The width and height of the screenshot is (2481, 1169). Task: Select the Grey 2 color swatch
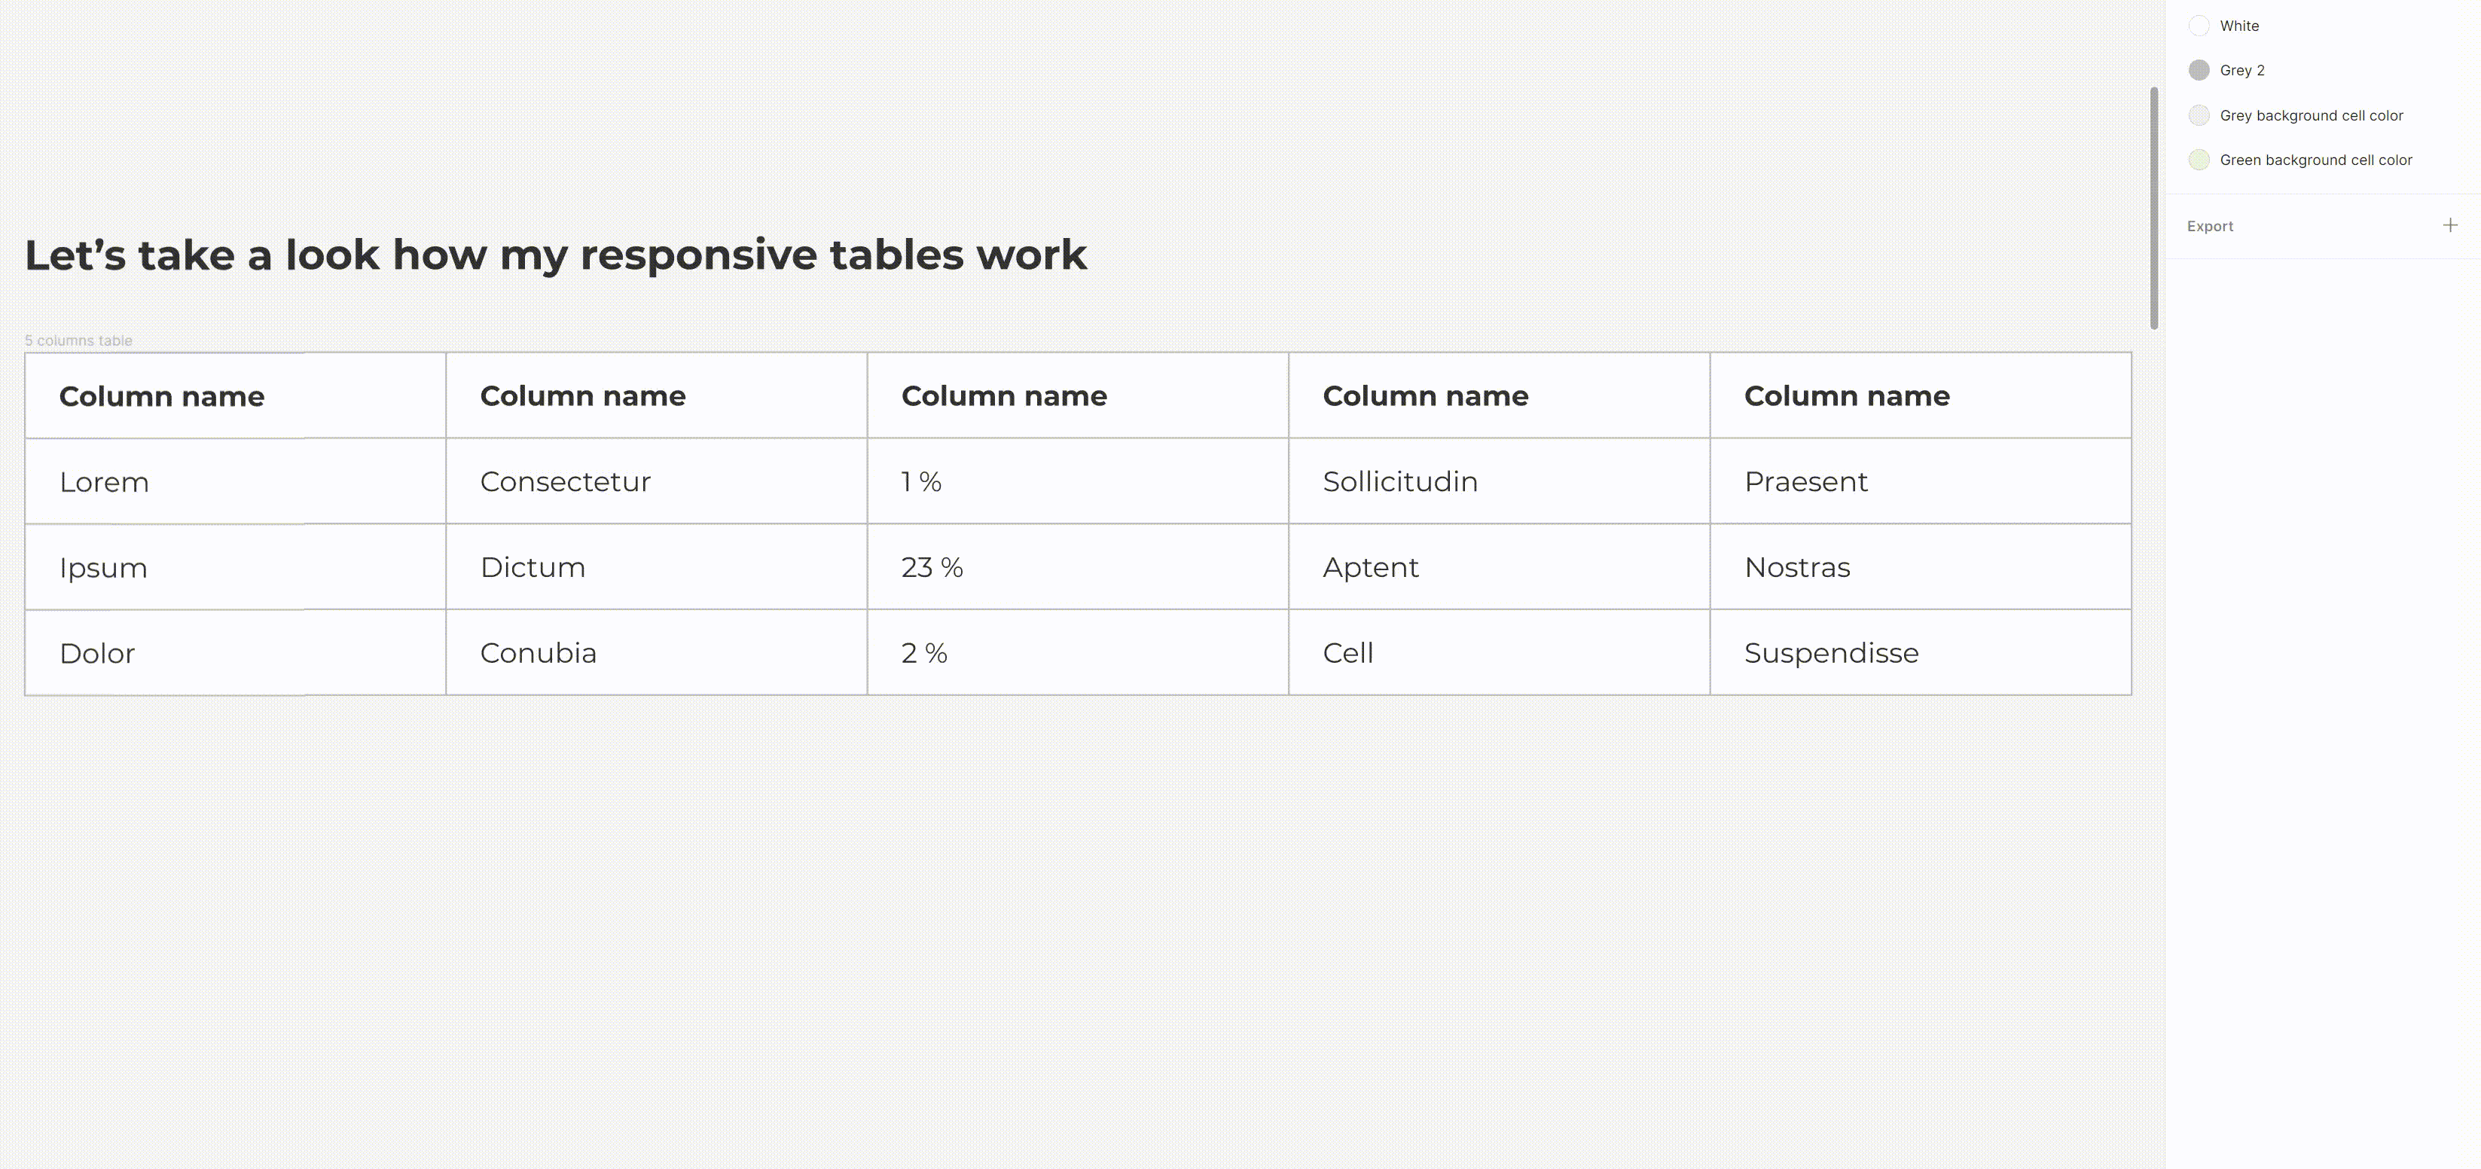[x=2199, y=70]
